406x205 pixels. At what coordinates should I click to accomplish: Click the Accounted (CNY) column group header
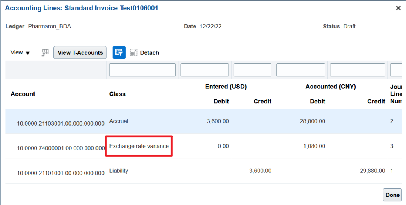pos(331,87)
